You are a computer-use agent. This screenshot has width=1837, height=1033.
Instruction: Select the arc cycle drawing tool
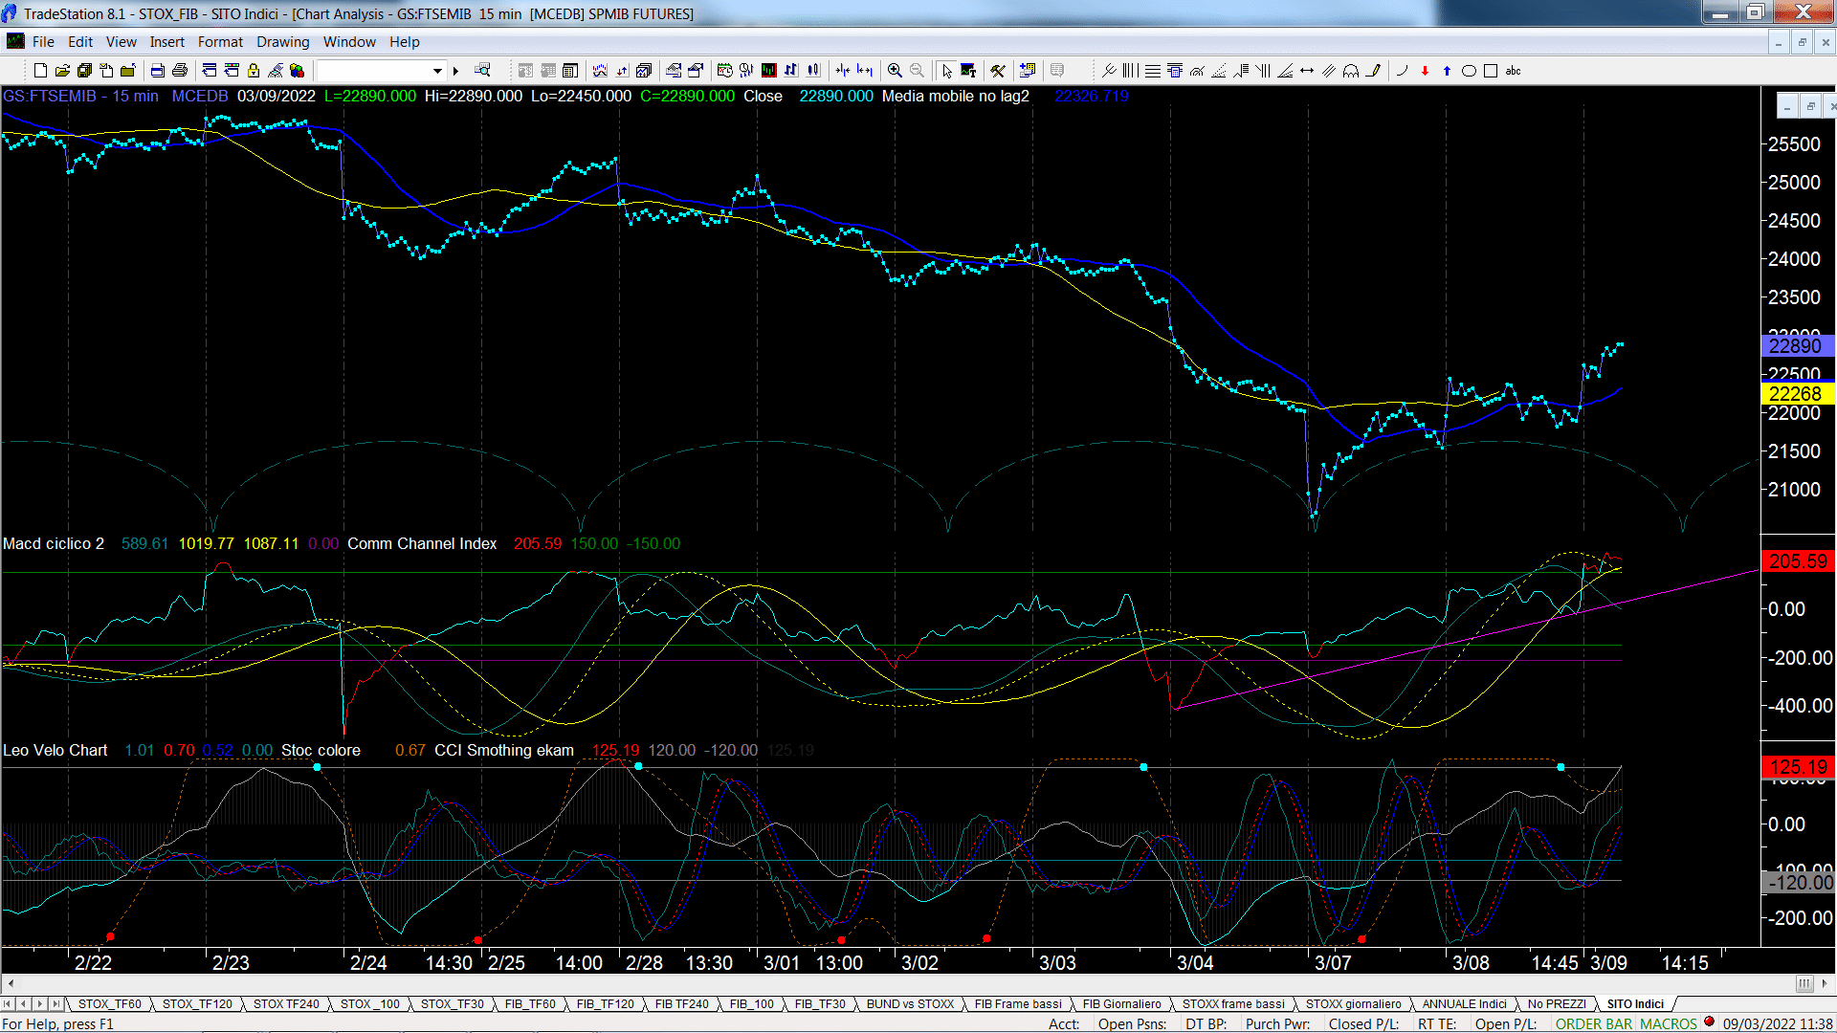pos(1351,71)
